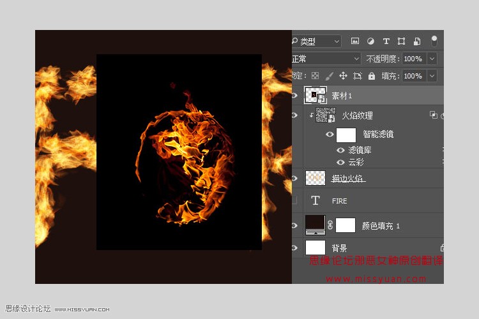Filter layers by shape layer icon
This screenshot has height=319, width=479.
pyautogui.click(x=402, y=41)
